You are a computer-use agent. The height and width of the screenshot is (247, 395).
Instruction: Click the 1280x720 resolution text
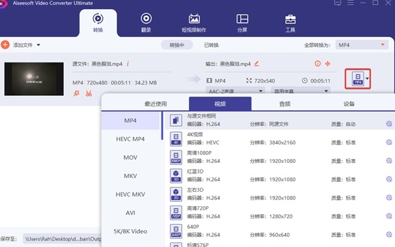280,216
